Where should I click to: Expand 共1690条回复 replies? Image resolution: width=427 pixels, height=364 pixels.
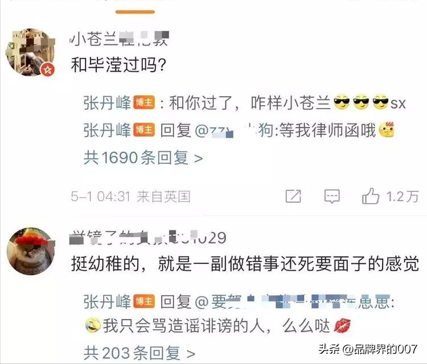coord(143,158)
